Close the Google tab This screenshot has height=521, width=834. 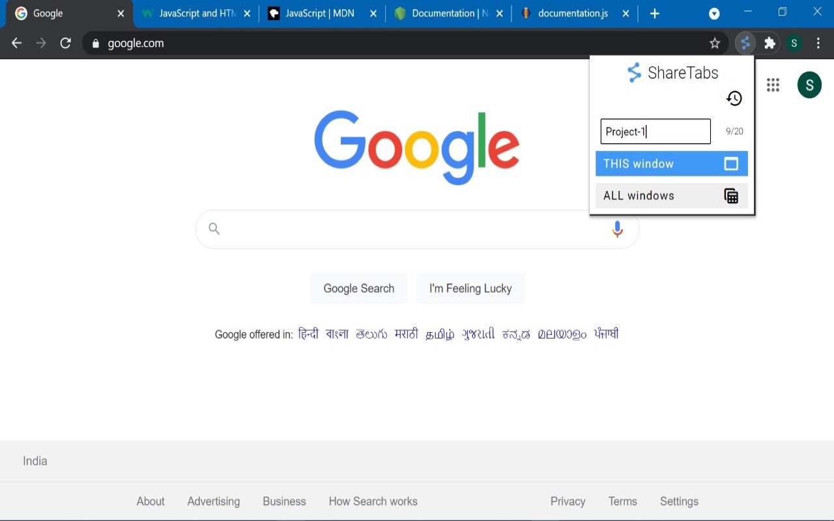pyautogui.click(x=121, y=13)
